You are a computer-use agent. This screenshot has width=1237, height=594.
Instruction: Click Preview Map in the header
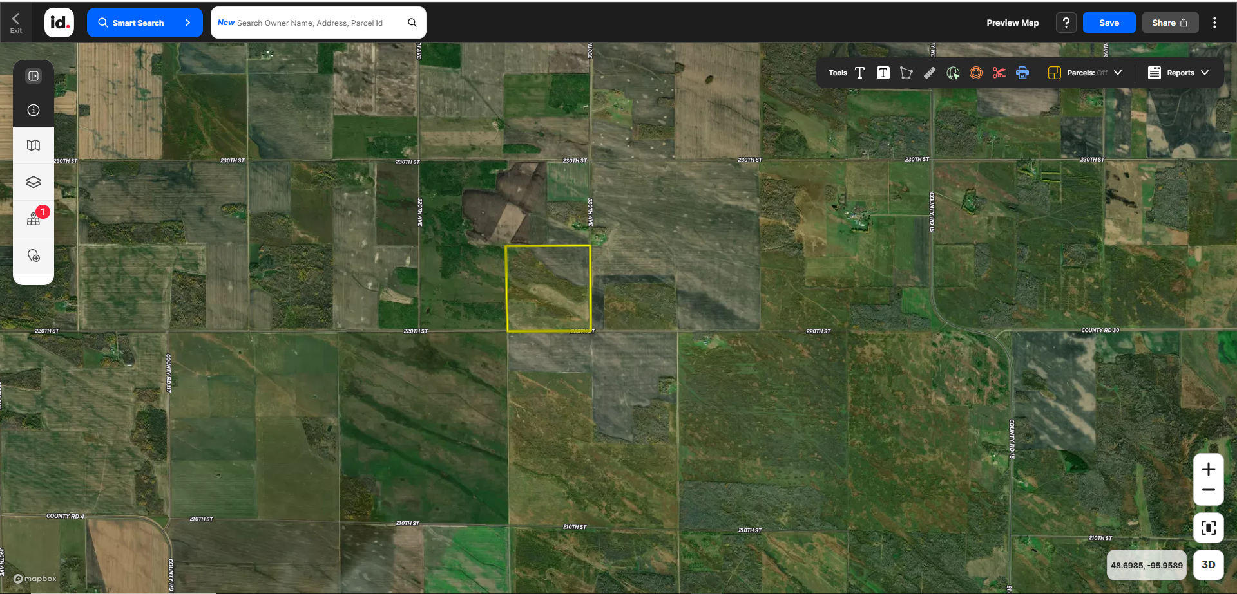(1012, 23)
